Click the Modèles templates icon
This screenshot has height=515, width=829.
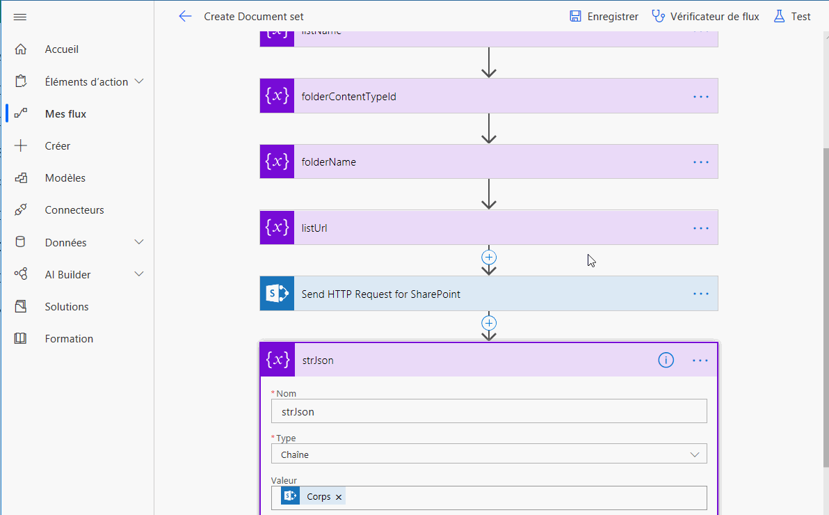point(21,178)
